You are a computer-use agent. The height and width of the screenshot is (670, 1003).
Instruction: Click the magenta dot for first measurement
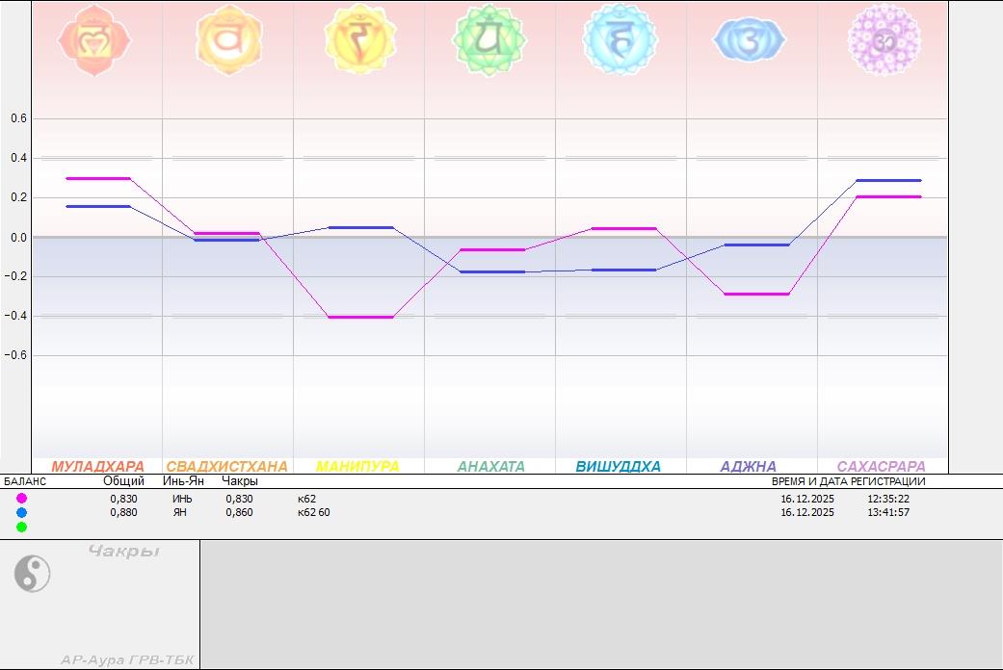coord(21,499)
